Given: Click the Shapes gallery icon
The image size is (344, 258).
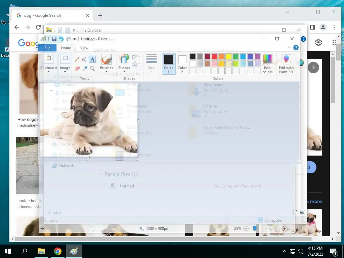Looking at the screenshot, I should [x=124, y=59].
